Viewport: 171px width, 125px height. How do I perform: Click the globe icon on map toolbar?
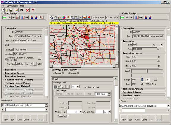click(64, 18)
